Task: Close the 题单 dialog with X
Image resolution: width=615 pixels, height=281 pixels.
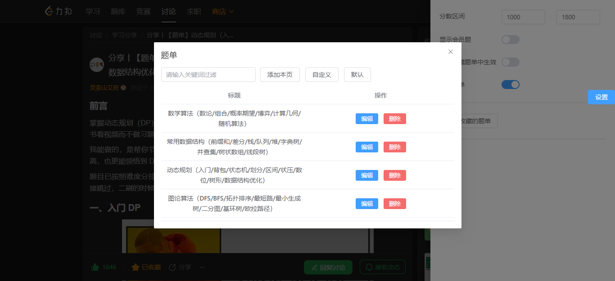Action: pyautogui.click(x=451, y=52)
